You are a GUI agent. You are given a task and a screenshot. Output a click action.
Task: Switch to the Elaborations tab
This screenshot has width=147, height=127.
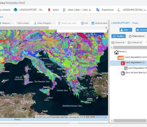click(x=137, y=36)
